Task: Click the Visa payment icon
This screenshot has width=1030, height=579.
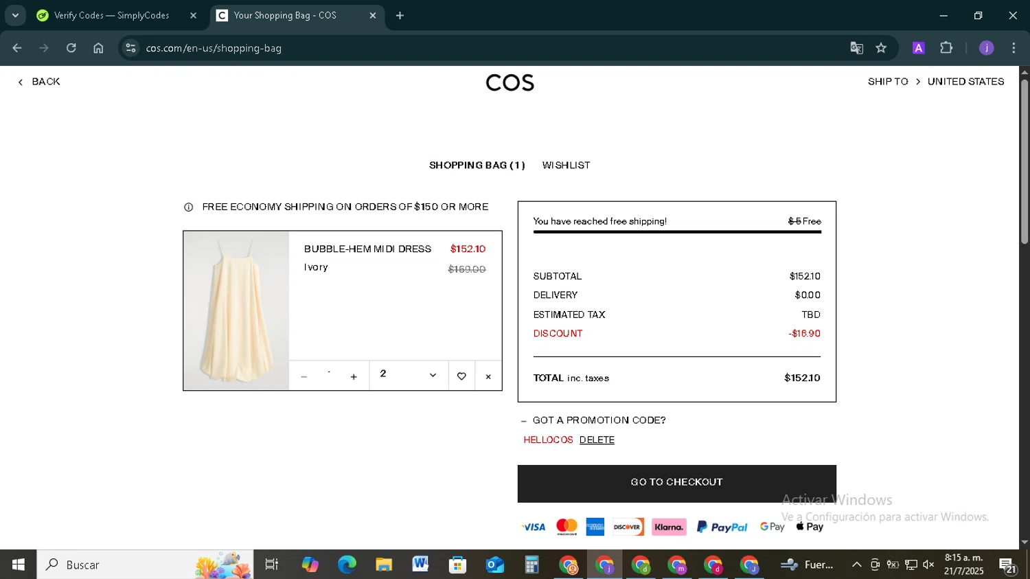Action: tap(534, 527)
